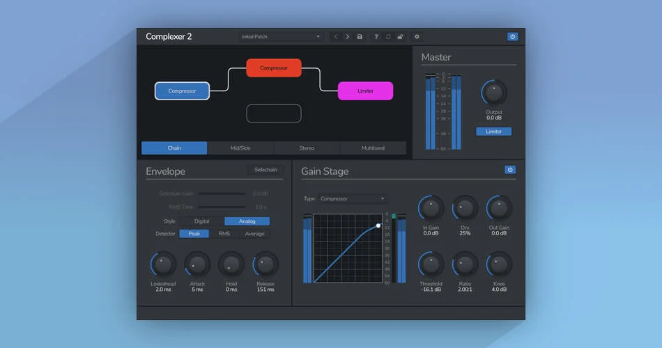Click the empty chain slot box

point(274,113)
